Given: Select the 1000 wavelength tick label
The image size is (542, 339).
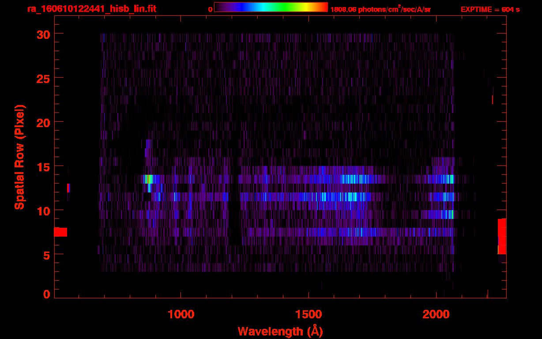Looking at the screenshot, I should click(x=181, y=314).
